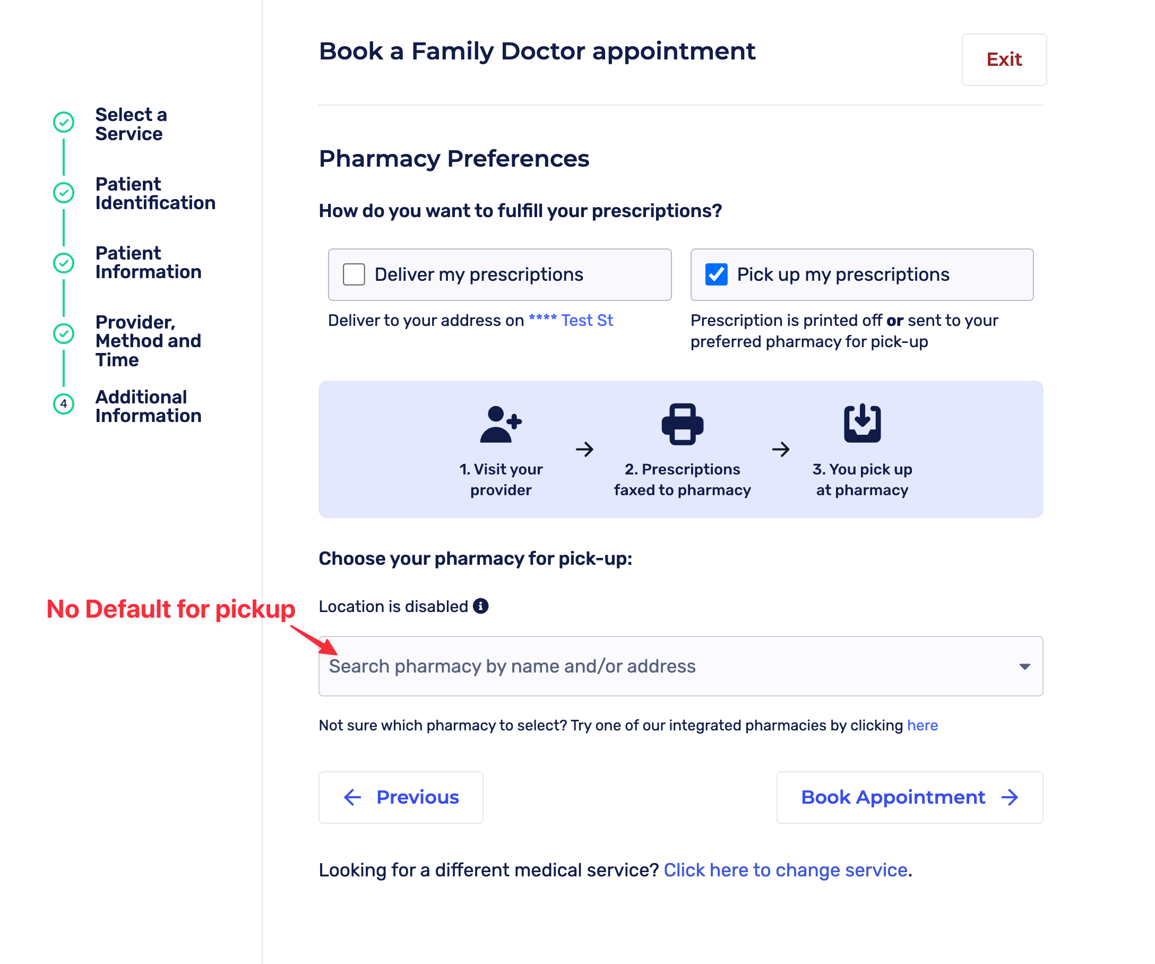Go to Provider, Method and Time step

click(148, 340)
